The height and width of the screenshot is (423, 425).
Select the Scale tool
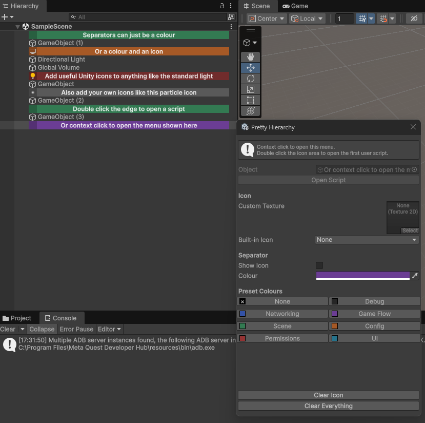pos(251,89)
